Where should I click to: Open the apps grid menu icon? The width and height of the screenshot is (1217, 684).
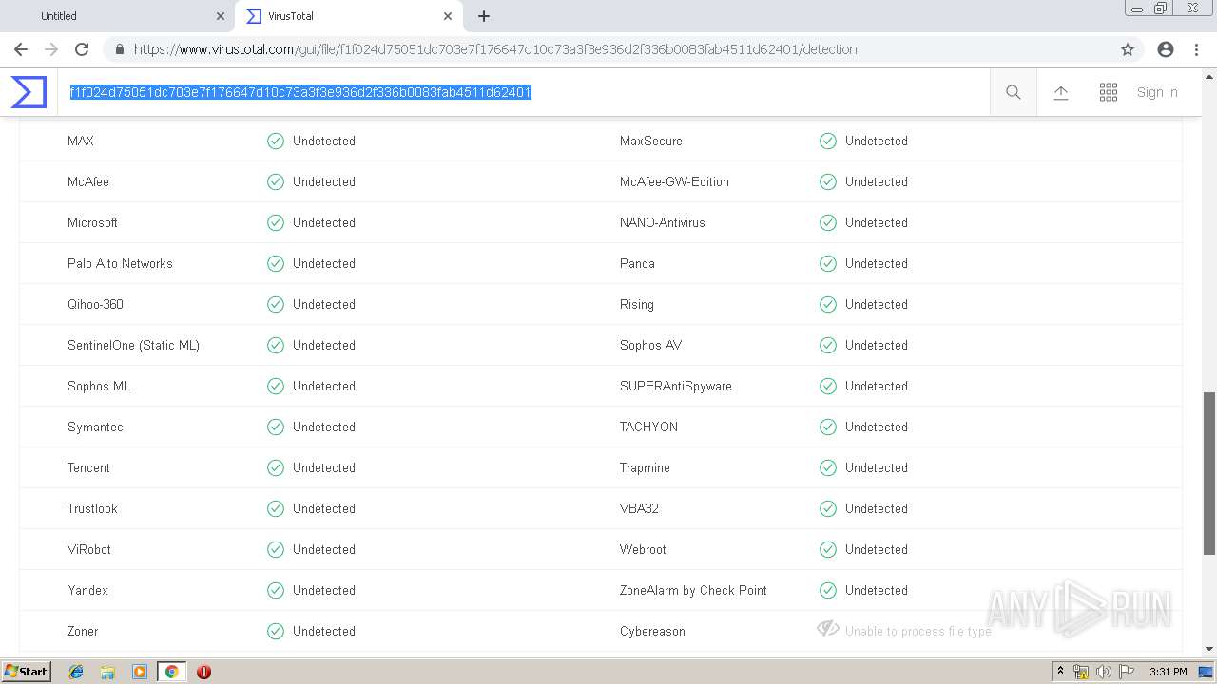(1109, 92)
